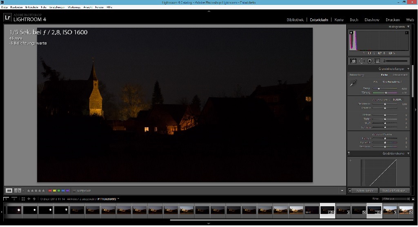
Task: Select the crop overlay tool
Action: (x=353, y=61)
